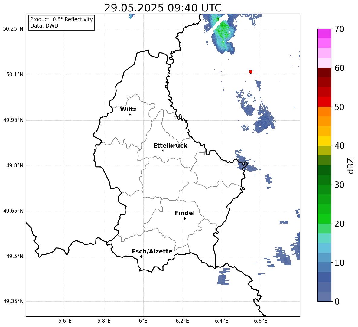Click the yellow color band near 40 dBZ
The width and height of the screenshot is (358, 327).
324,141
